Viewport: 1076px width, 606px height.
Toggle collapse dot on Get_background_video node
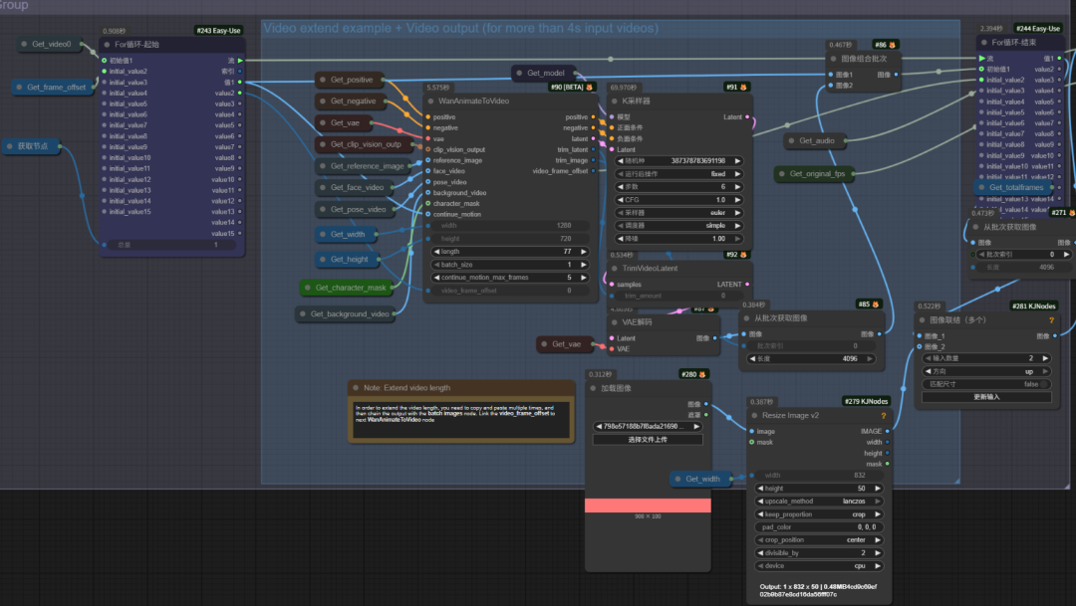click(303, 314)
